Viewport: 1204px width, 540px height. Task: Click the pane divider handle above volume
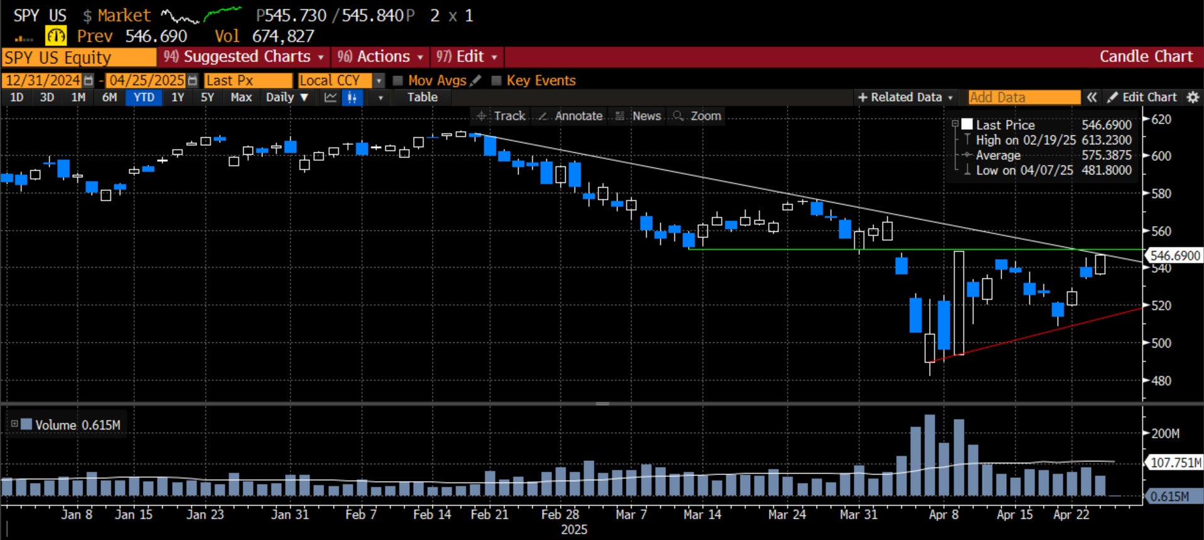pyautogui.click(x=603, y=404)
